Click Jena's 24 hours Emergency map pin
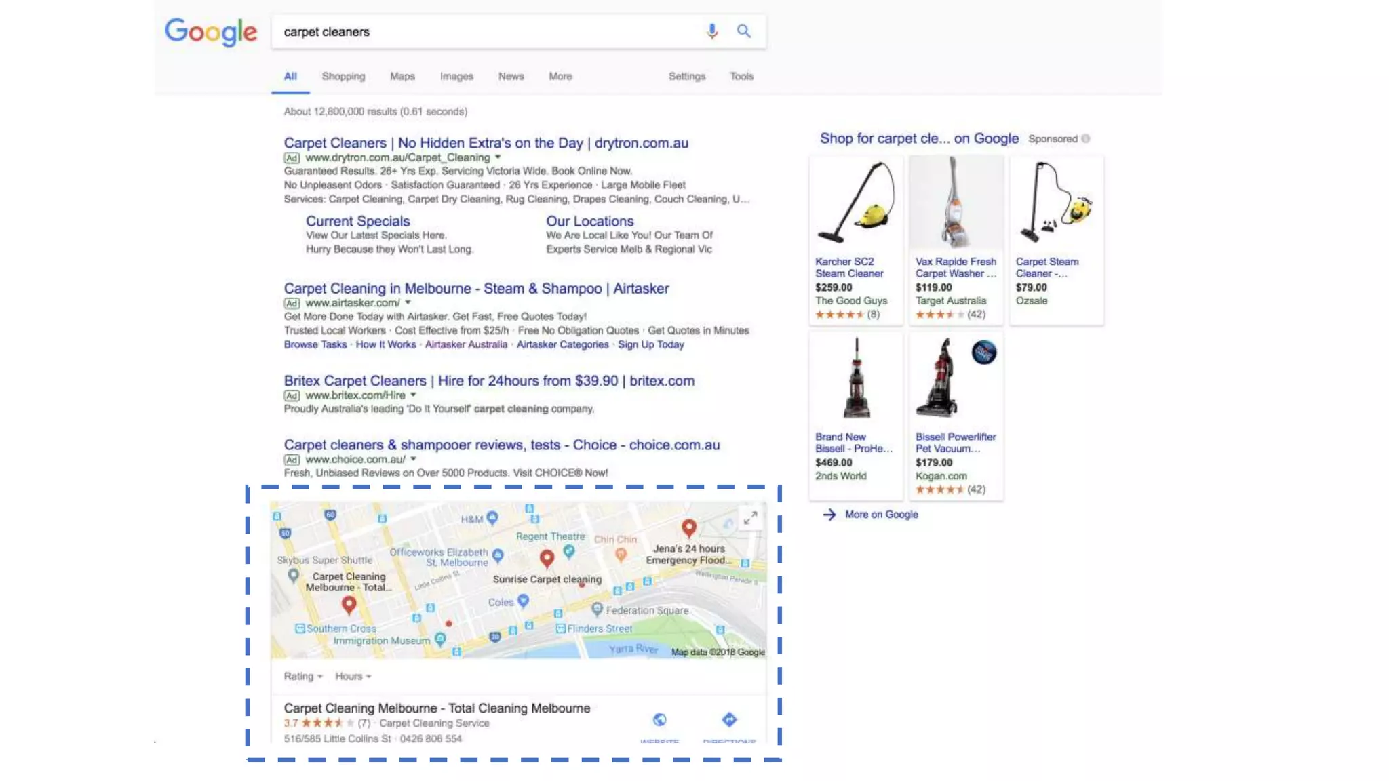Viewport: 1389px width, 781px height. (x=688, y=527)
